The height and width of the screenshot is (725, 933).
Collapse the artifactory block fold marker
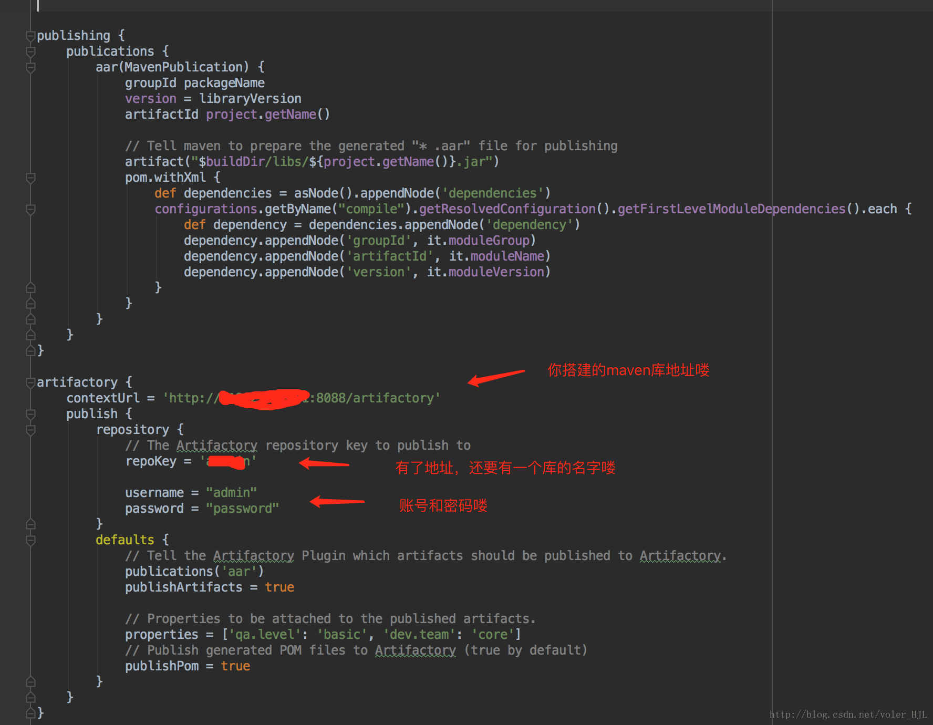(x=30, y=382)
